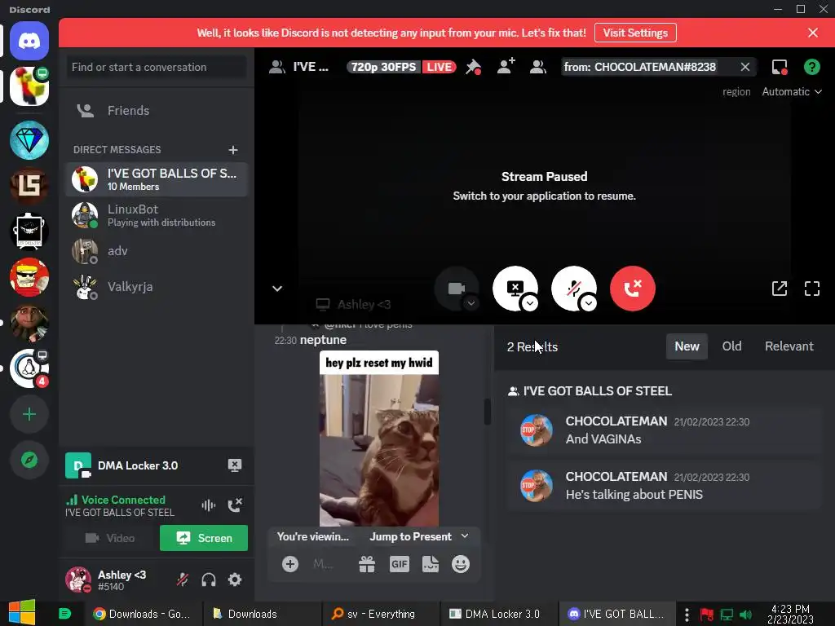The image size is (835, 626).
Task: Stop streaming DMA Locker 3.0 icon
Action: coord(234,465)
